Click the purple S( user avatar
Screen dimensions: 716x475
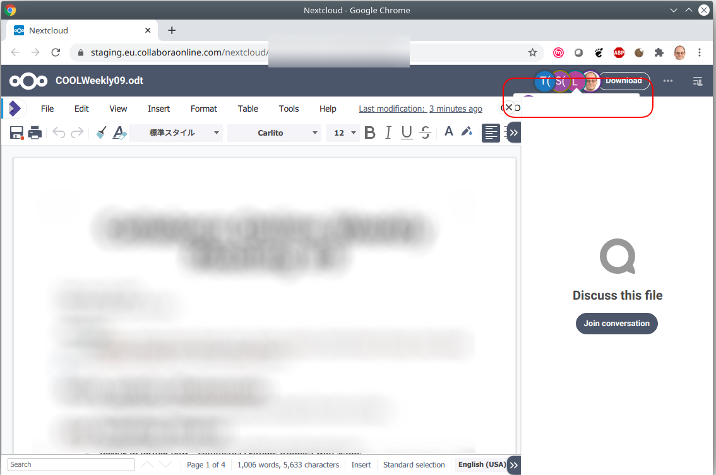coord(560,81)
